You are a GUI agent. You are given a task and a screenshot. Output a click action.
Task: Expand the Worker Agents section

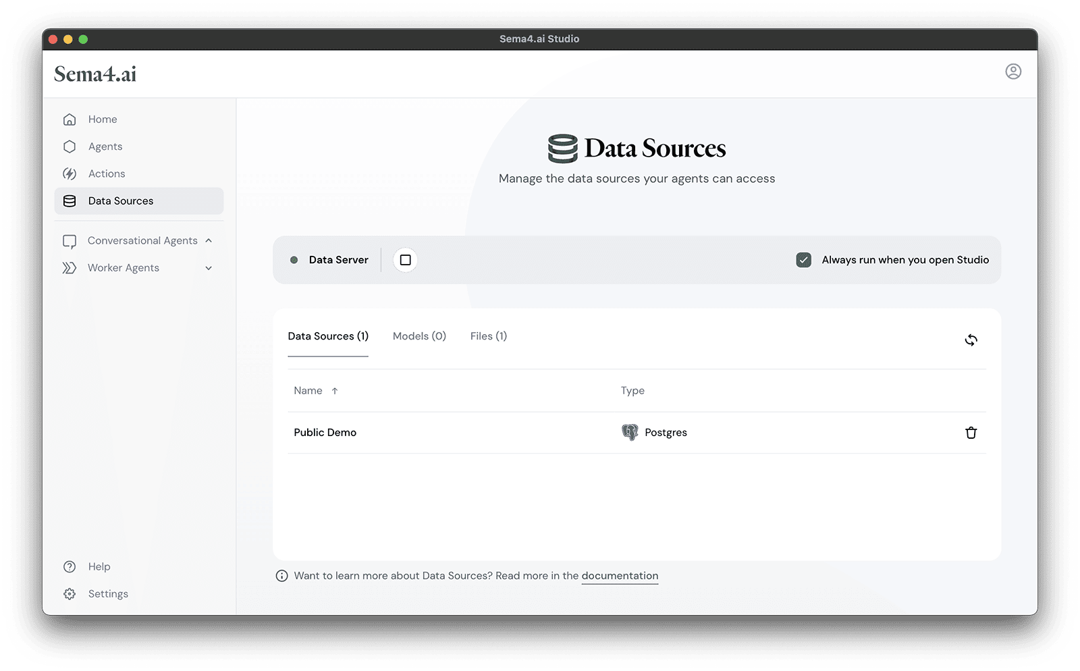pyautogui.click(x=209, y=268)
